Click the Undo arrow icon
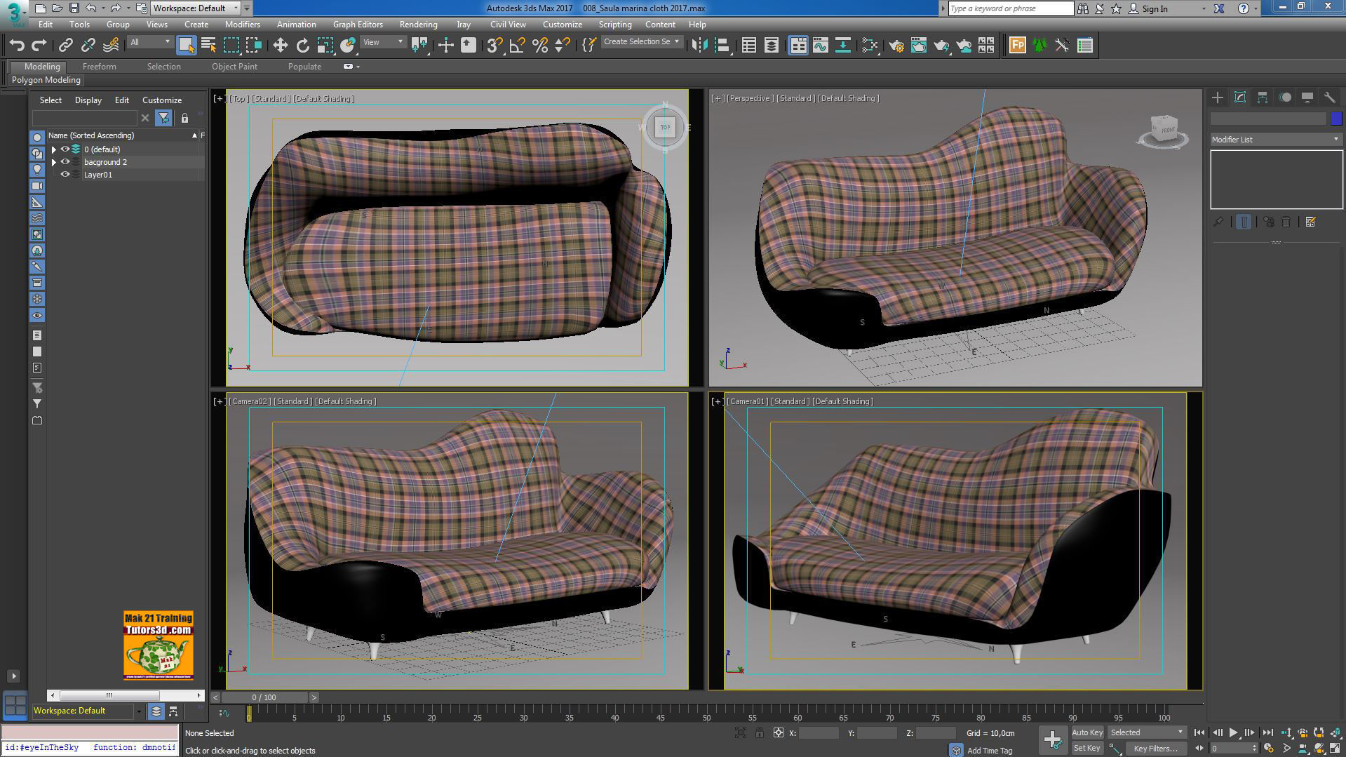Image resolution: width=1346 pixels, height=757 pixels. pyautogui.click(x=17, y=46)
